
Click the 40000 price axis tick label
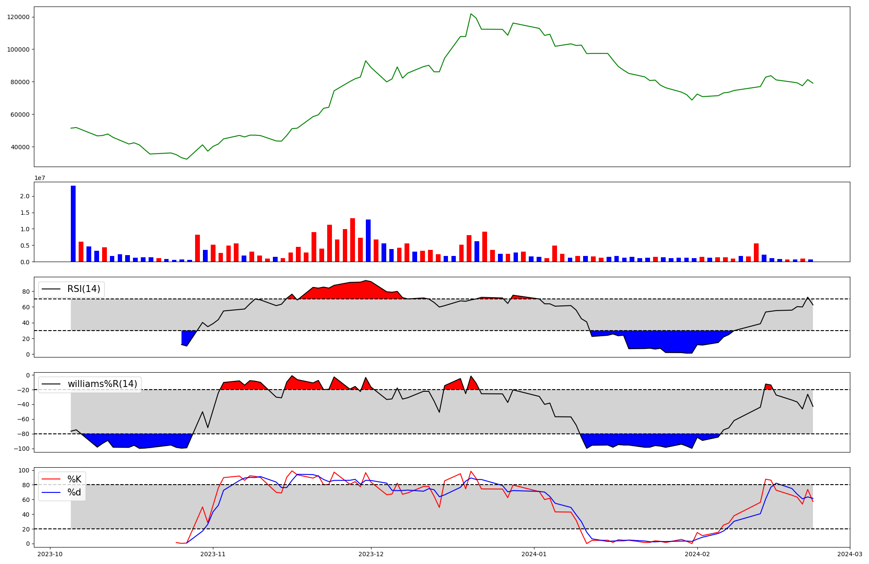click(20, 147)
